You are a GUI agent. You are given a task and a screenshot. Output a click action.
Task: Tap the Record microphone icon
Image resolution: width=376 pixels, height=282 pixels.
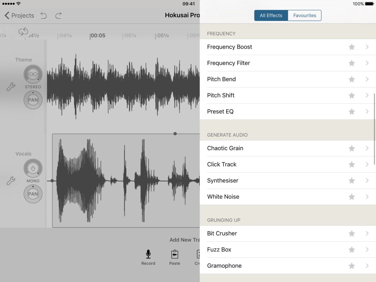point(148,254)
